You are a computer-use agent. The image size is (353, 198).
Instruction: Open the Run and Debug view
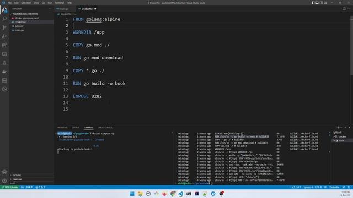tap(4, 36)
